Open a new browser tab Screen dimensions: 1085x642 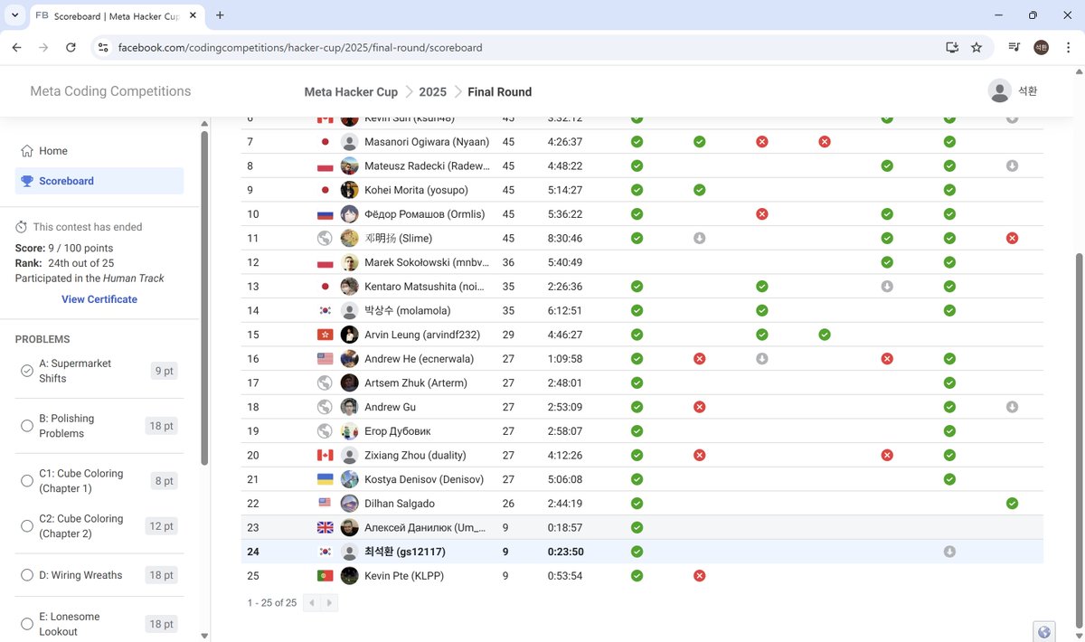[x=220, y=15]
